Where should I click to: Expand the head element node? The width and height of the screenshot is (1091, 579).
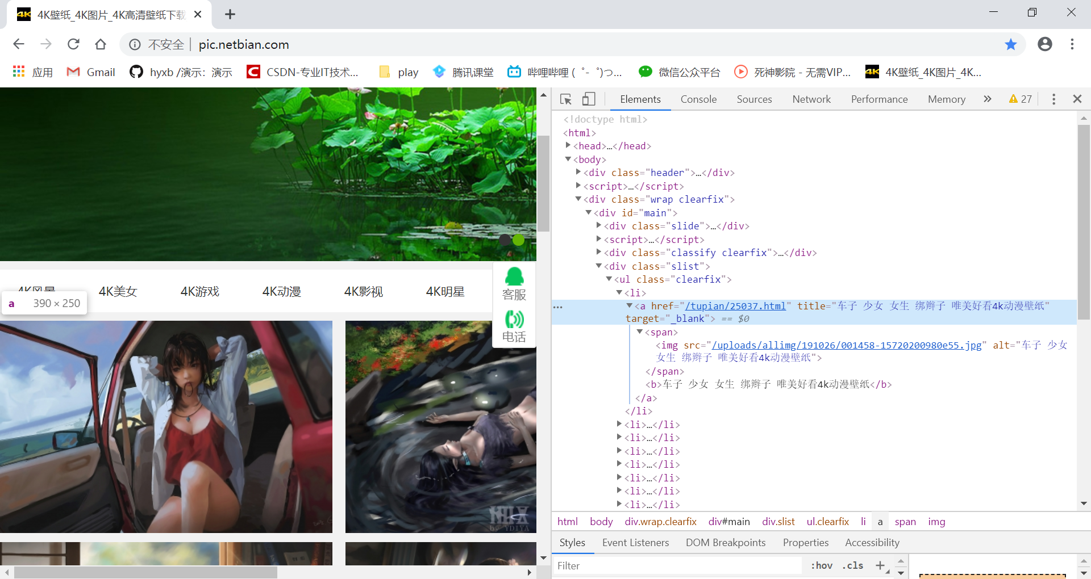pos(568,145)
